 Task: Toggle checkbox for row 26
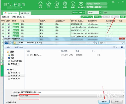(9, 27)
